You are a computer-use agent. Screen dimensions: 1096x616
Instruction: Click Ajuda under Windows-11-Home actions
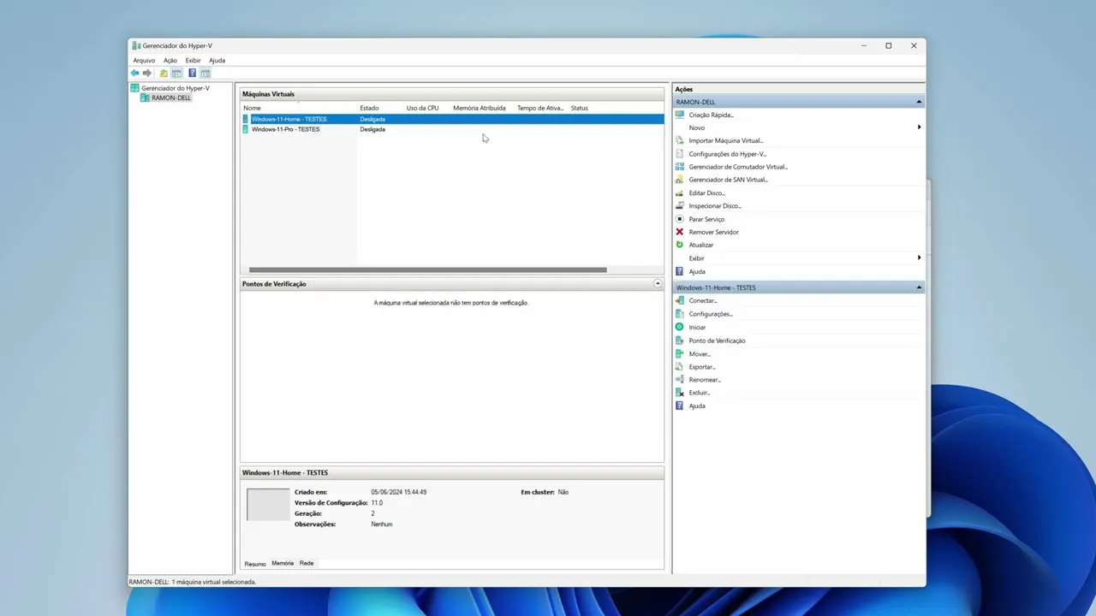[697, 406]
